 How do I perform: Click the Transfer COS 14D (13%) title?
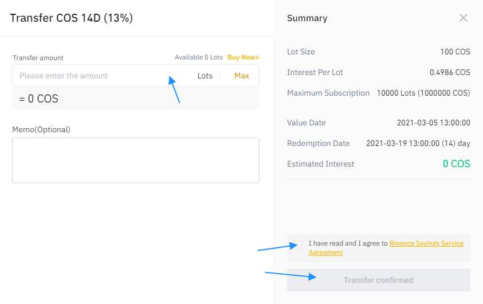(72, 18)
